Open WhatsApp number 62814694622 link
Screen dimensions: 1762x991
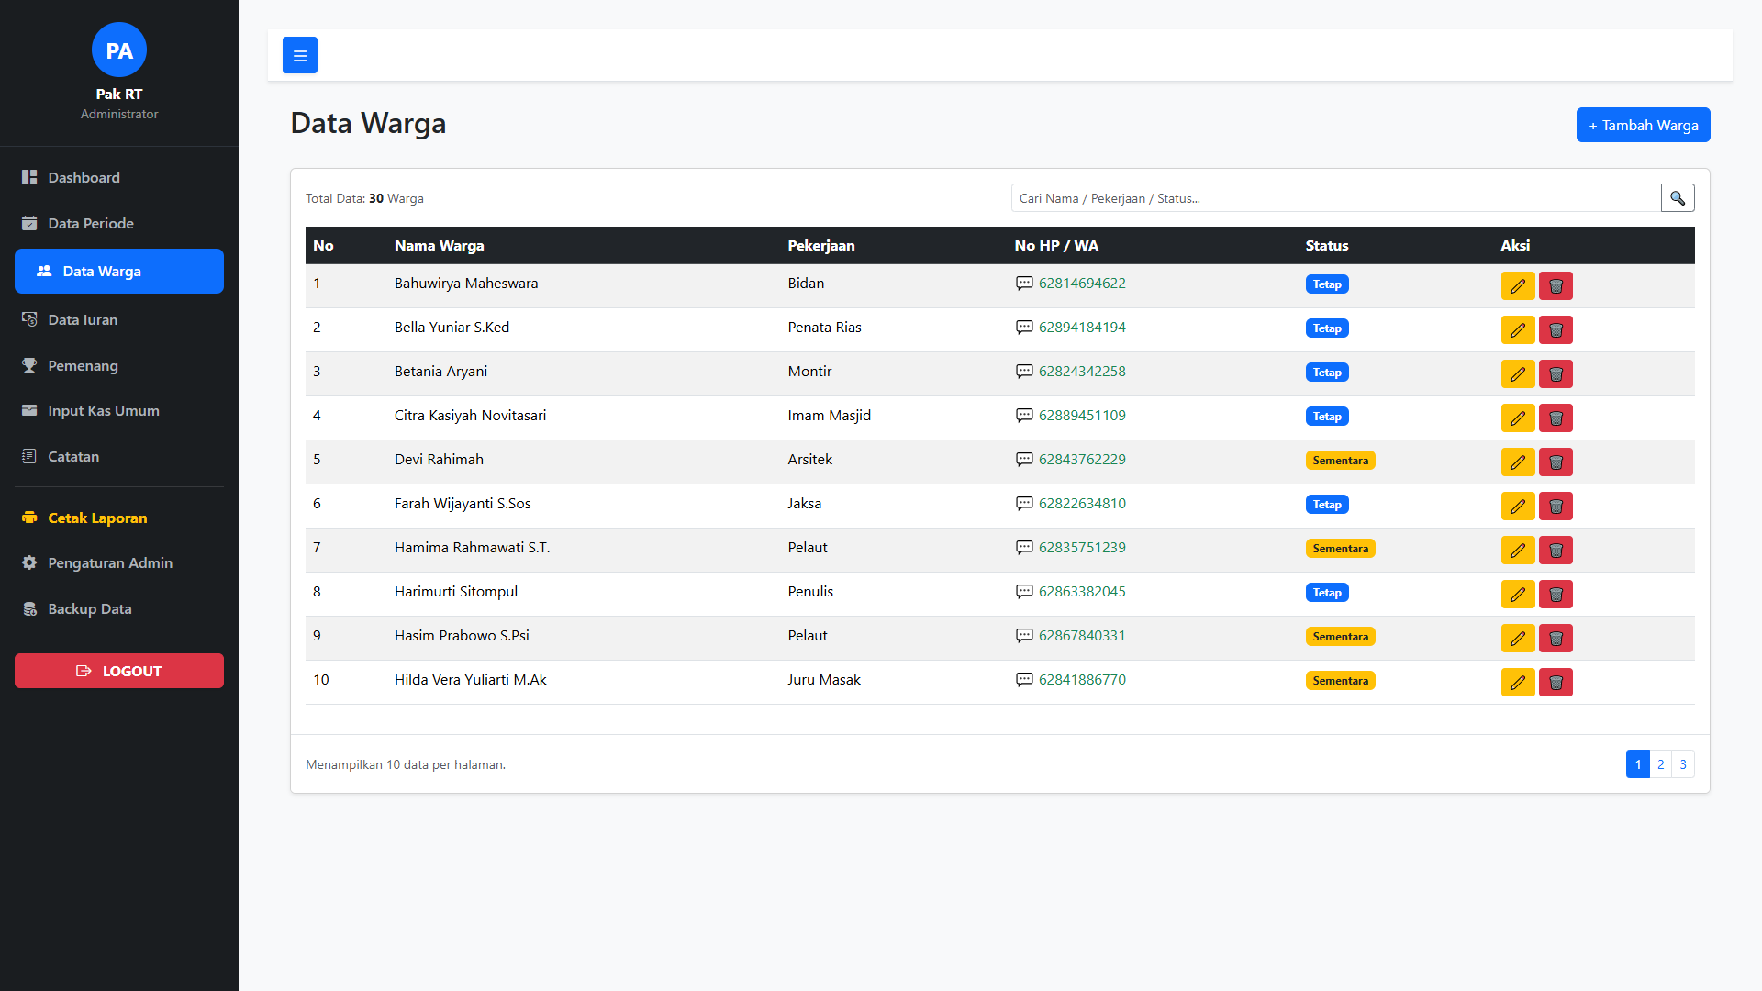(1081, 284)
